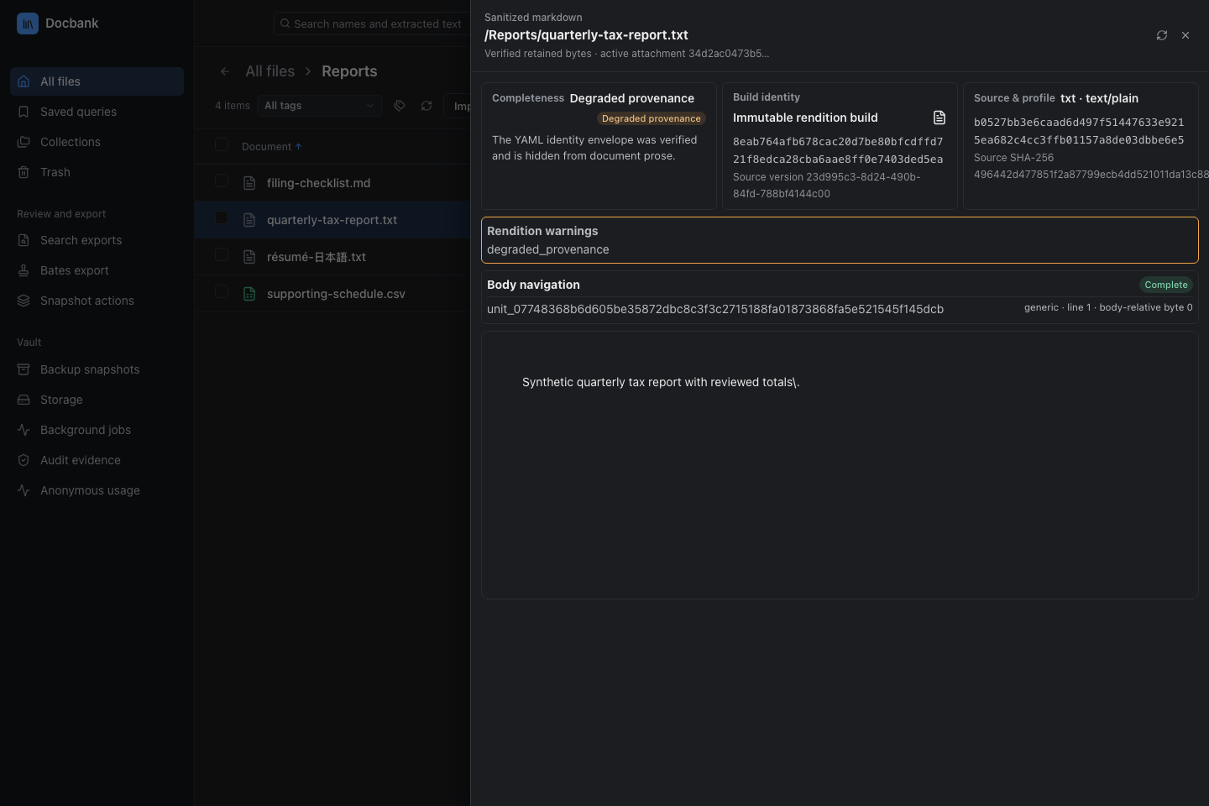Open the filing-checklist.md file name
This screenshot has width=1209, height=806.
(x=318, y=183)
